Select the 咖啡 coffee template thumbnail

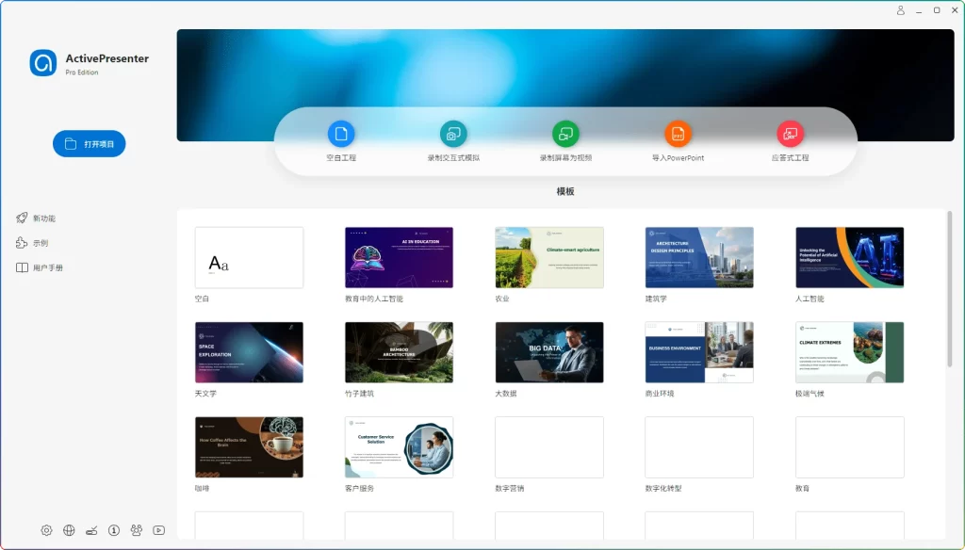(x=249, y=447)
